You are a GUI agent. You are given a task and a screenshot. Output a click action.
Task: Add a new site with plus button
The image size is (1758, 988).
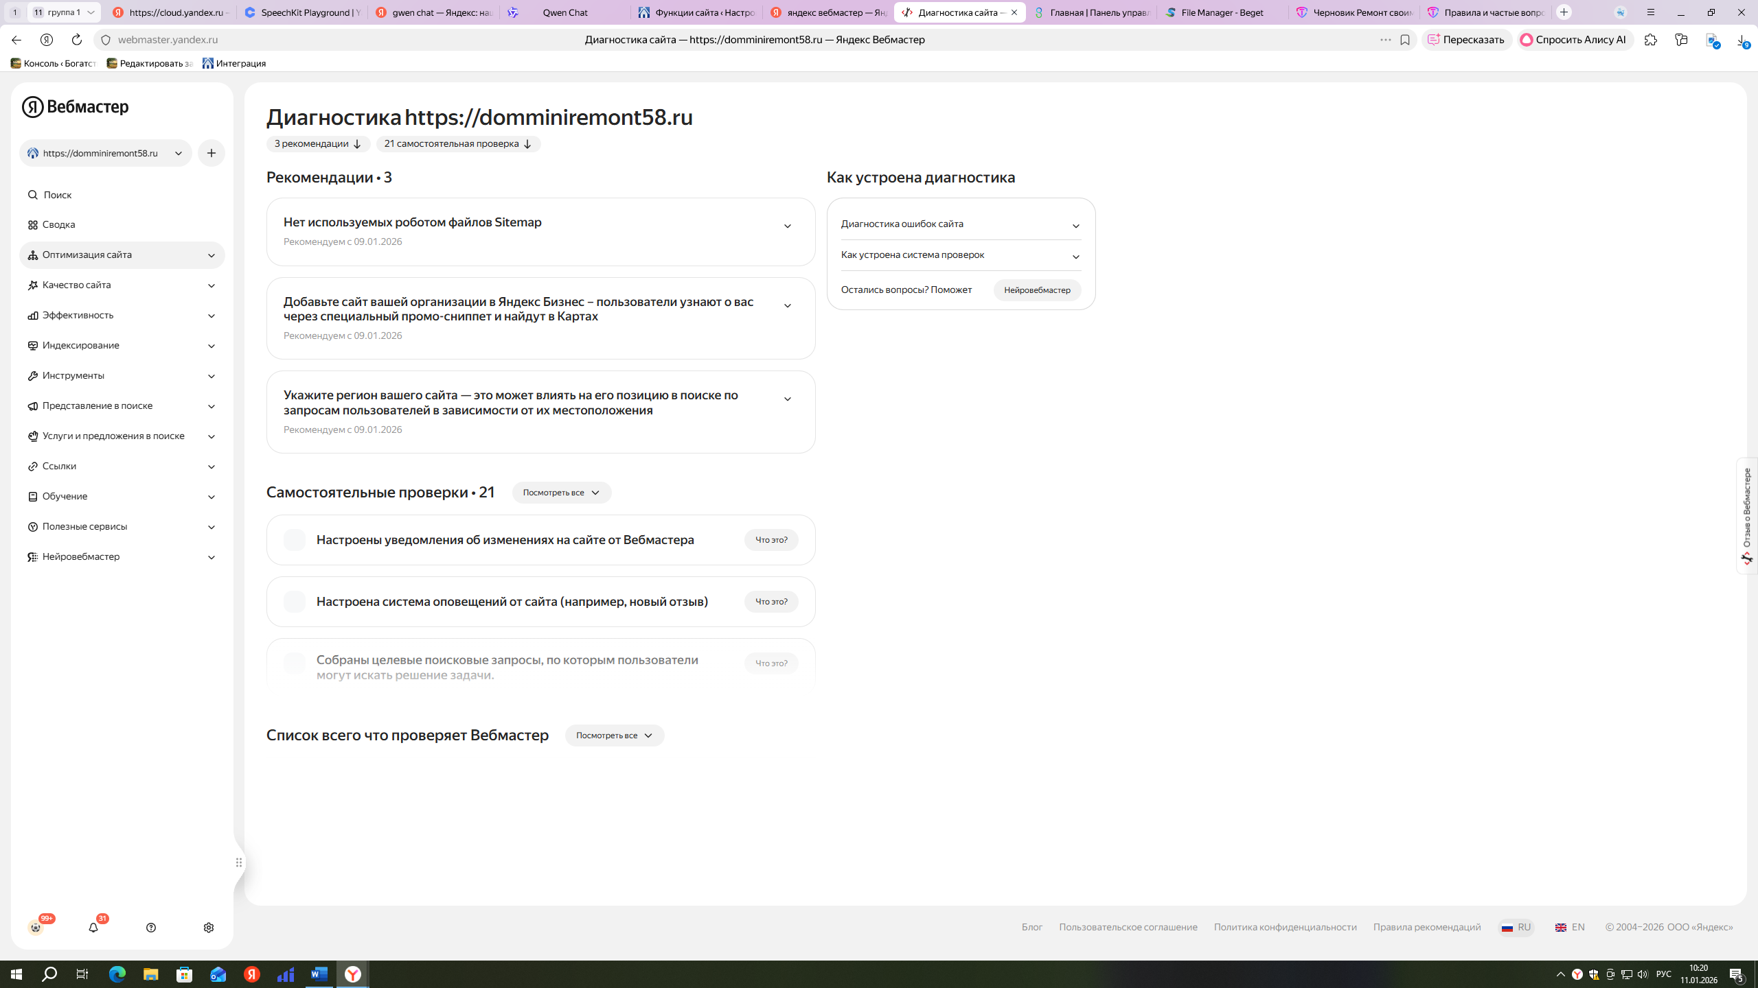pyautogui.click(x=212, y=153)
